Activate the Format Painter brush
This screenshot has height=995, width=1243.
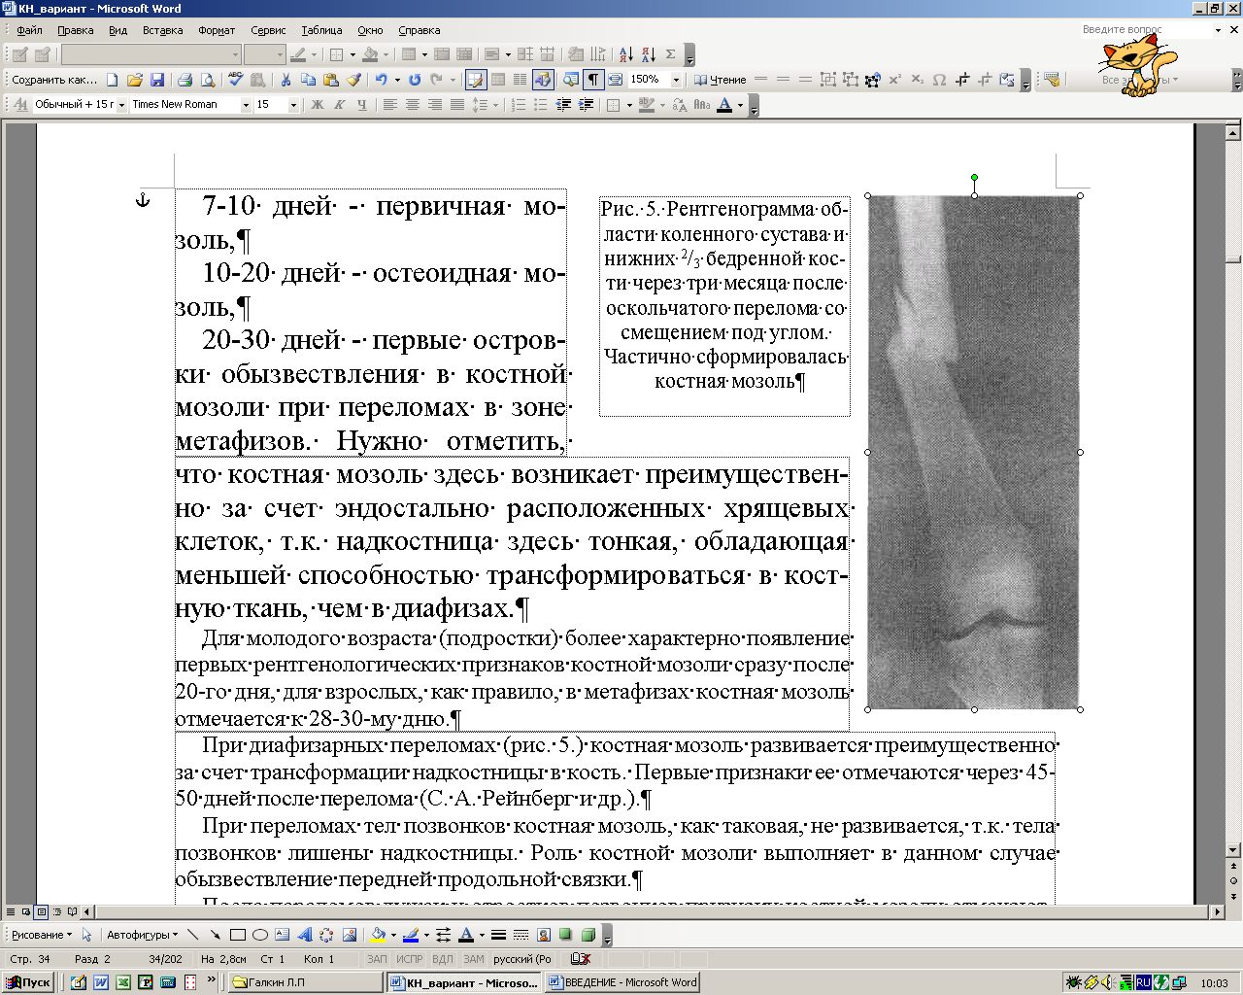coord(353,80)
